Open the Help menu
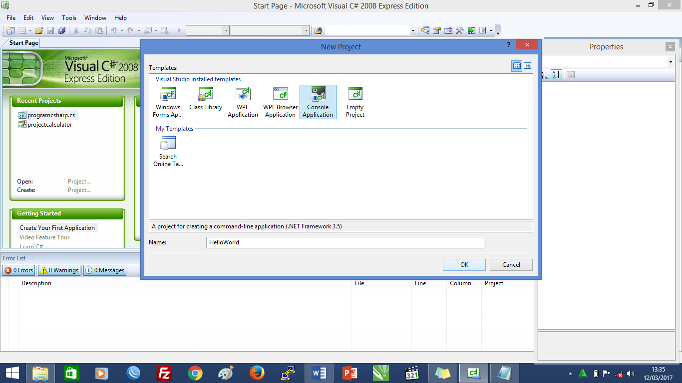 [x=120, y=17]
